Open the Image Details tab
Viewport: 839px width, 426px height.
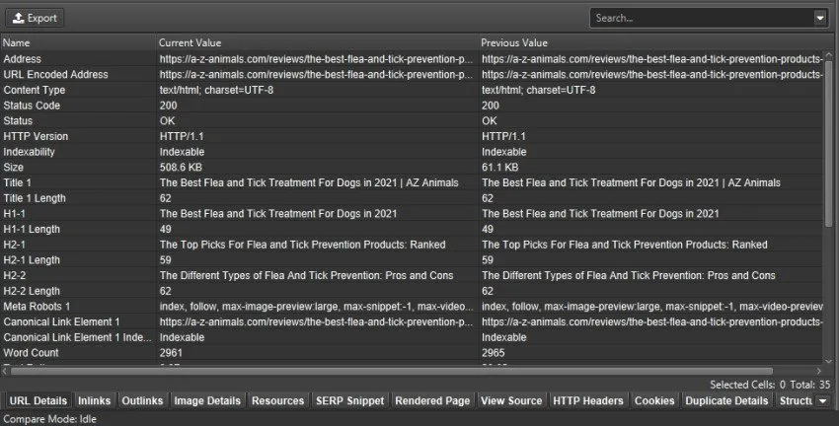207,401
